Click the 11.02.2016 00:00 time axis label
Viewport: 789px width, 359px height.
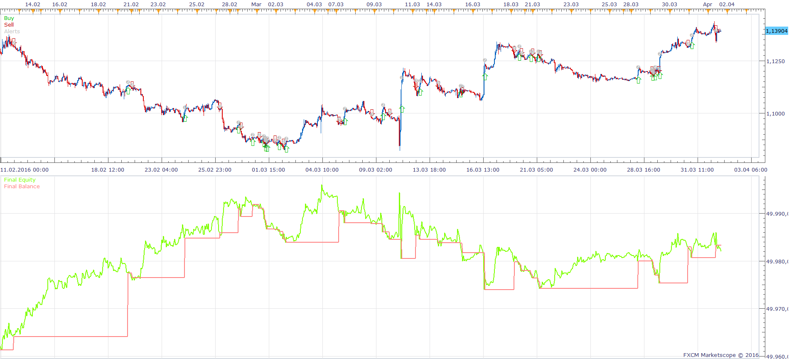coord(25,170)
